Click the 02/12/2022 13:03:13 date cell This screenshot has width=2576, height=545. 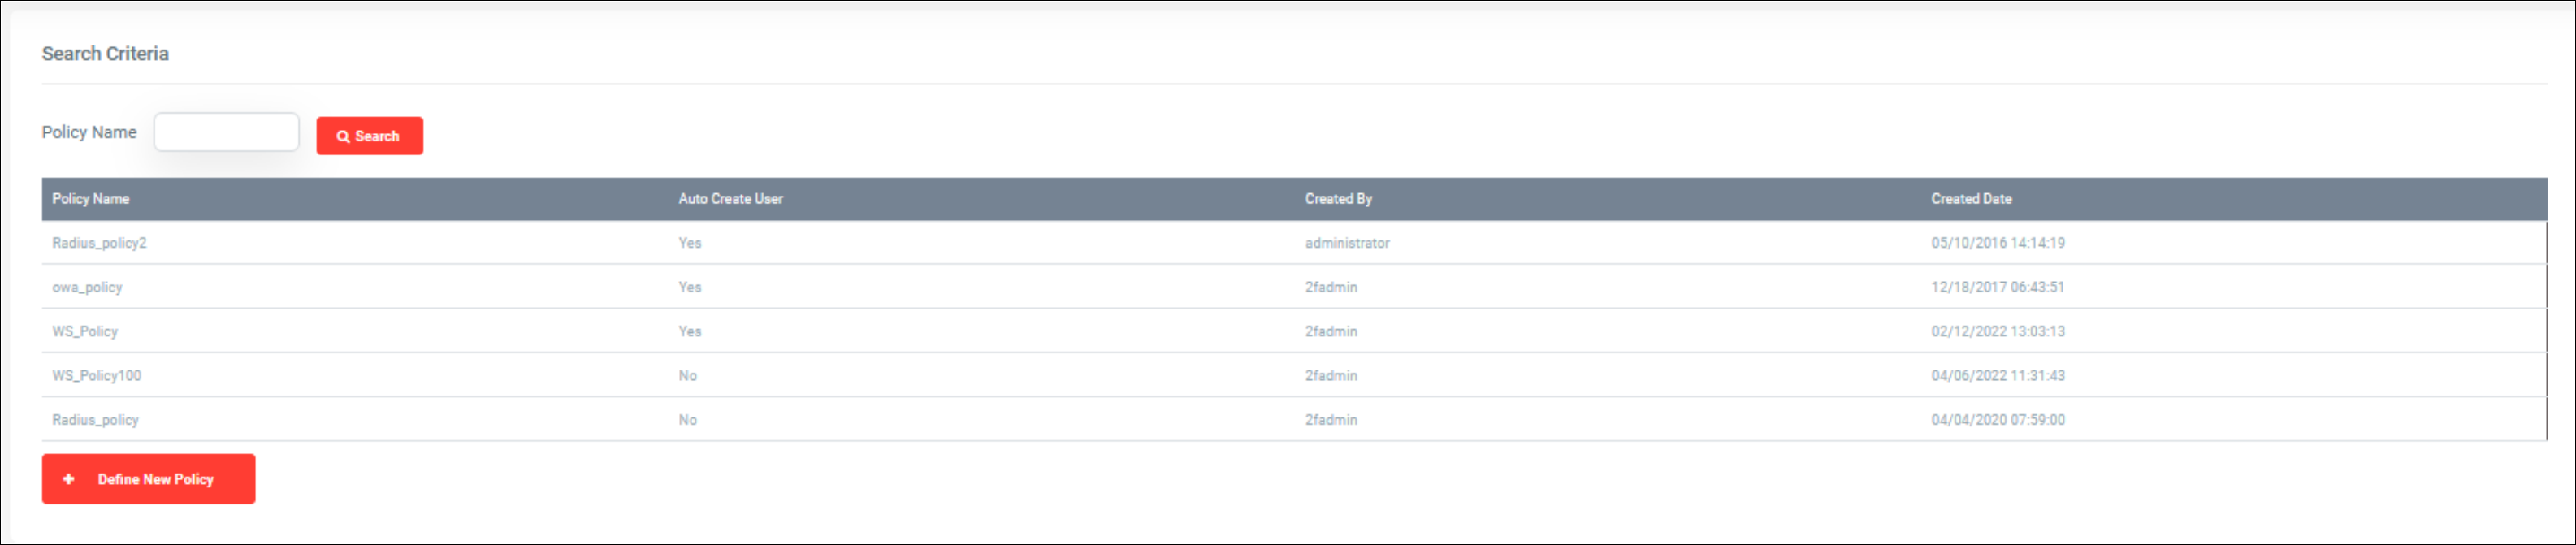tap(1997, 332)
